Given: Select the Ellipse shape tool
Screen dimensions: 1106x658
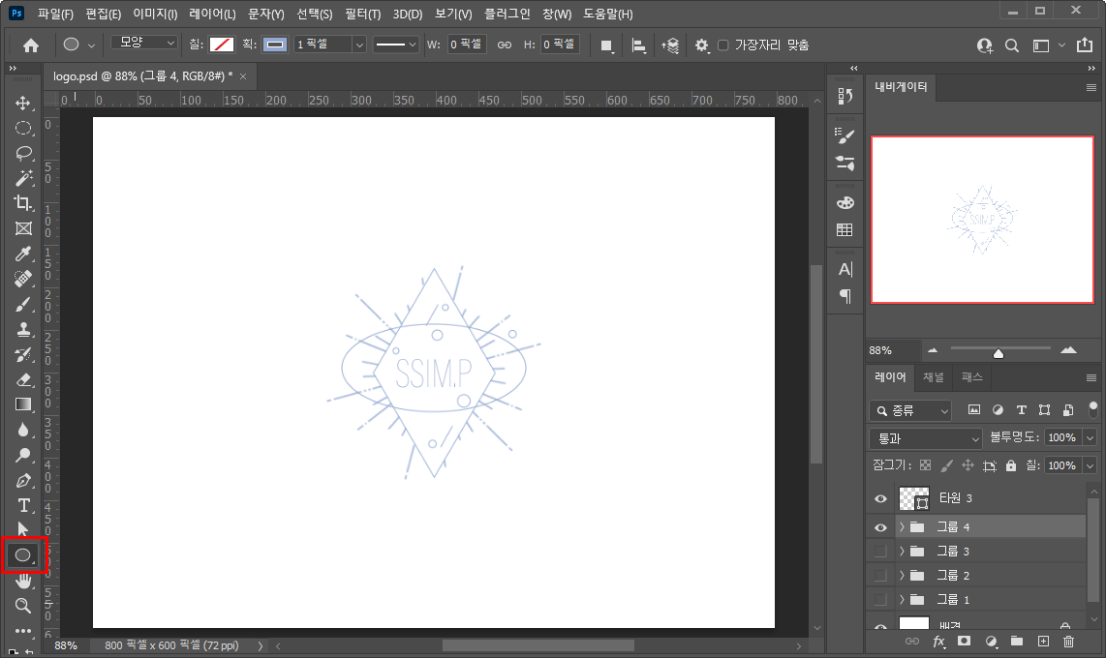Looking at the screenshot, I should pyautogui.click(x=23, y=555).
